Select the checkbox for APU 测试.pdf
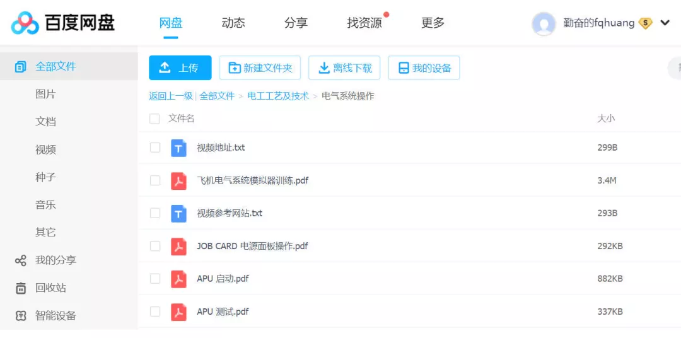Image resolution: width=681 pixels, height=338 pixels. click(x=154, y=312)
